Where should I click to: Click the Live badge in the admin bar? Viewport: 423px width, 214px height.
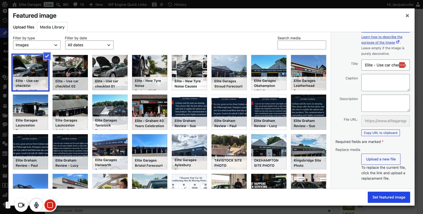point(49,4)
